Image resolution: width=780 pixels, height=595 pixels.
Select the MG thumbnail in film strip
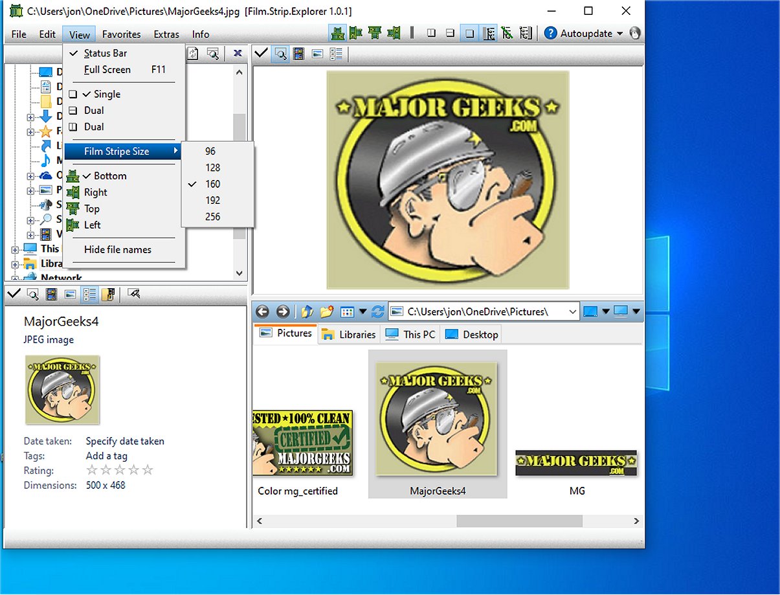point(576,464)
